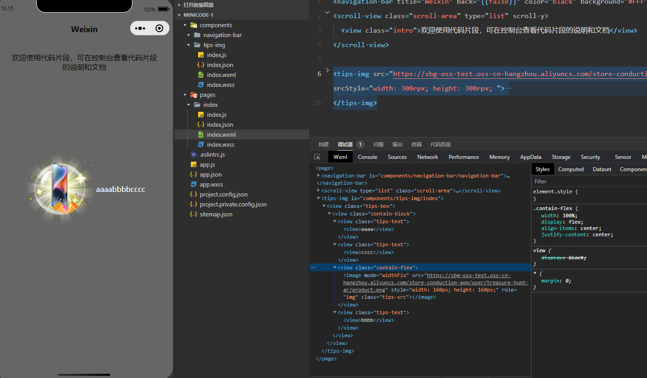647x378 pixels.
Task: Expand the 打开的编辑器 section
Action: point(179,5)
